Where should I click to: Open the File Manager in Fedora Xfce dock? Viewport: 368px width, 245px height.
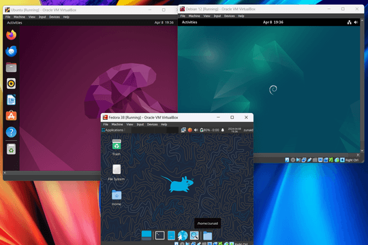click(x=171, y=235)
